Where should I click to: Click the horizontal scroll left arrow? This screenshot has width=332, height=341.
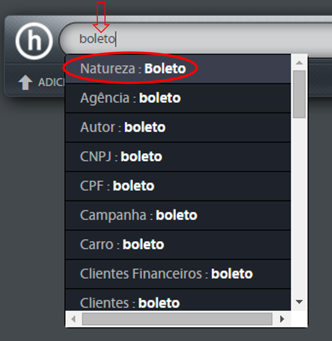(74, 319)
